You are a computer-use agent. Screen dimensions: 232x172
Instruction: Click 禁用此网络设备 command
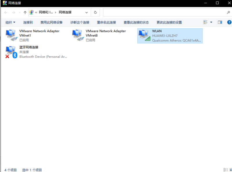pyautogui.click(x=51, y=22)
